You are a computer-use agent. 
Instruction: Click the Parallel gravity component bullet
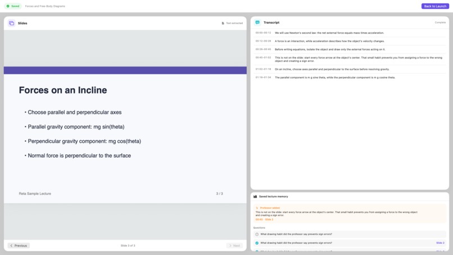[x=76, y=127]
